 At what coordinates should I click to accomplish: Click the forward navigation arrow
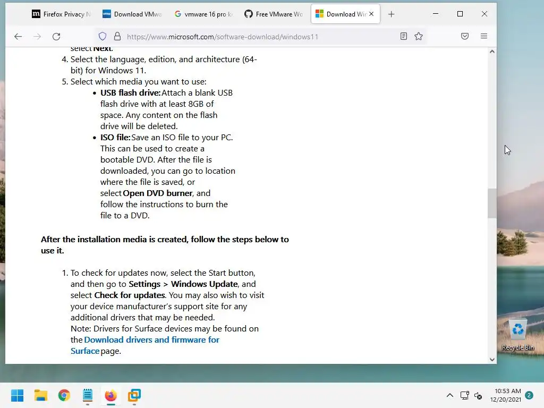point(37,37)
